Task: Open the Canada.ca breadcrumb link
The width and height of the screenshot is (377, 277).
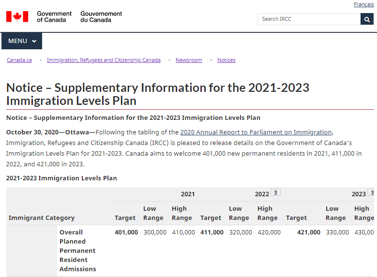Action: pos(19,60)
